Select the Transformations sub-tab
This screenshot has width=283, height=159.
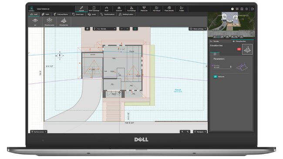(108, 14)
